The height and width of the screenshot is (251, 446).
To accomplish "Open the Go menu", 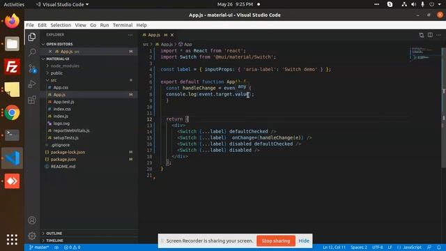I will (93, 25).
